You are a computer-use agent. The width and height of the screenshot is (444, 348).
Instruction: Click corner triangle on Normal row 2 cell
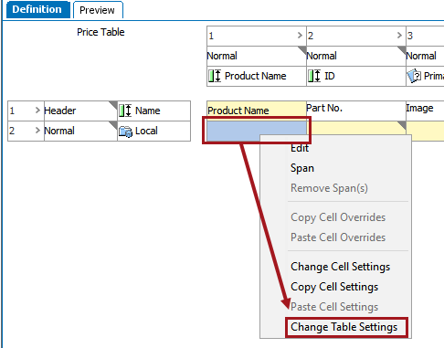(113, 125)
